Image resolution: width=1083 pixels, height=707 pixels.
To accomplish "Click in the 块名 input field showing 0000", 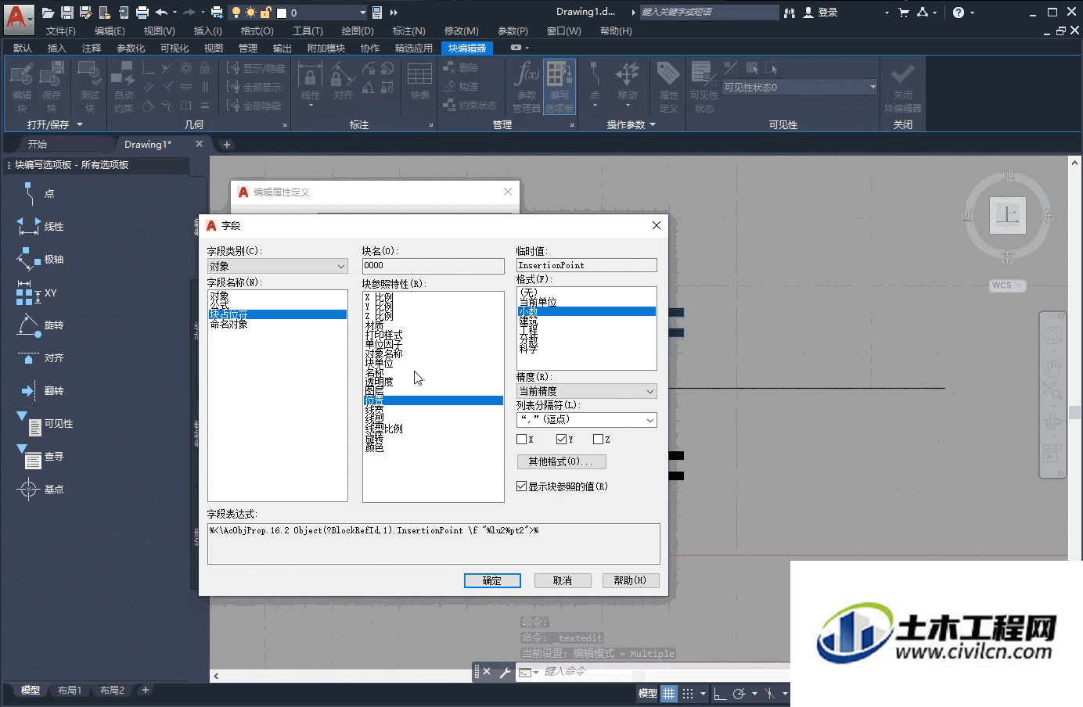I will (x=433, y=266).
